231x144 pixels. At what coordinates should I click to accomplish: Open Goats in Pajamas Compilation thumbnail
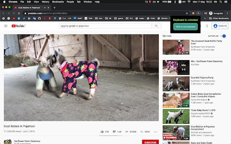[176, 133]
